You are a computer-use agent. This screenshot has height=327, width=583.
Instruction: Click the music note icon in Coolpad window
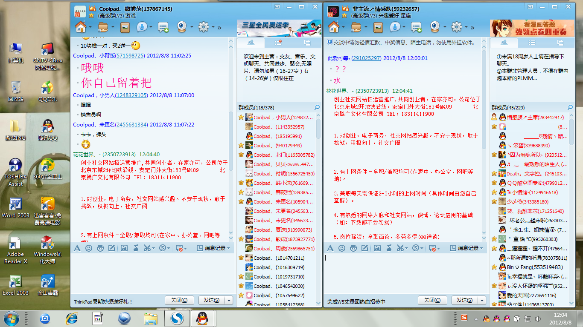pos(136,248)
